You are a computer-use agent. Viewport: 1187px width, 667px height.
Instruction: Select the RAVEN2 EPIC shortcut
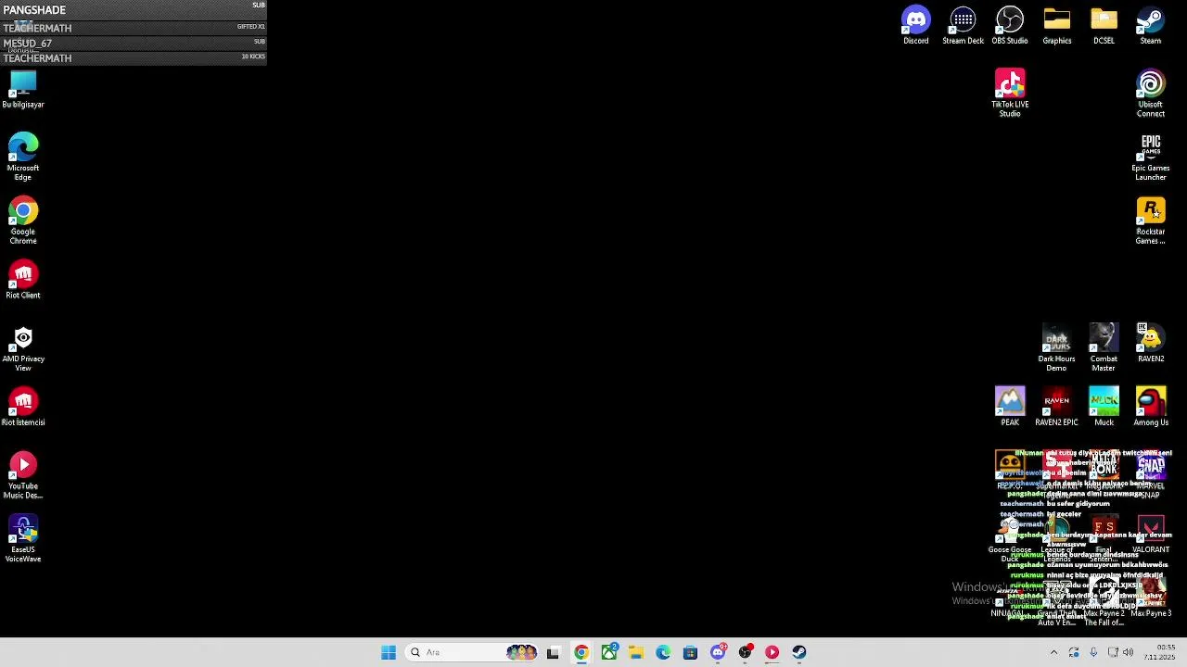[1056, 407]
